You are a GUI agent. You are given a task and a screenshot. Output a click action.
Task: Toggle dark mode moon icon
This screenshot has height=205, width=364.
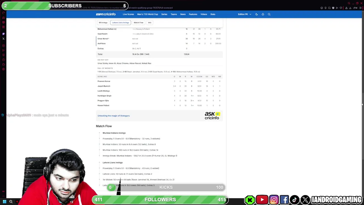(x=257, y=14)
